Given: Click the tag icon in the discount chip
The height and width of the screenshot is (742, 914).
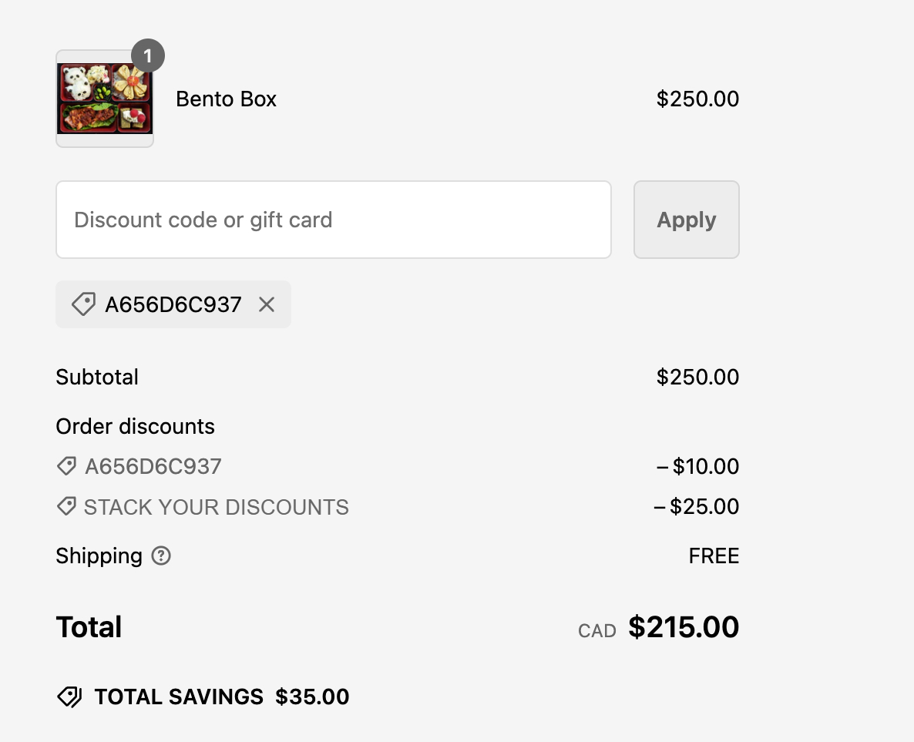Looking at the screenshot, I should (83, 304).
